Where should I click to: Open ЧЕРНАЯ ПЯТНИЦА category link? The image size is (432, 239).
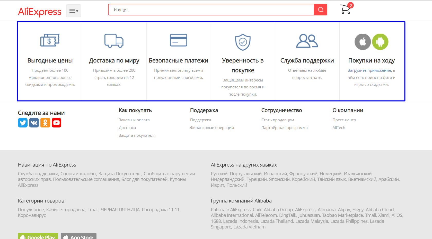tap(120, 210)
